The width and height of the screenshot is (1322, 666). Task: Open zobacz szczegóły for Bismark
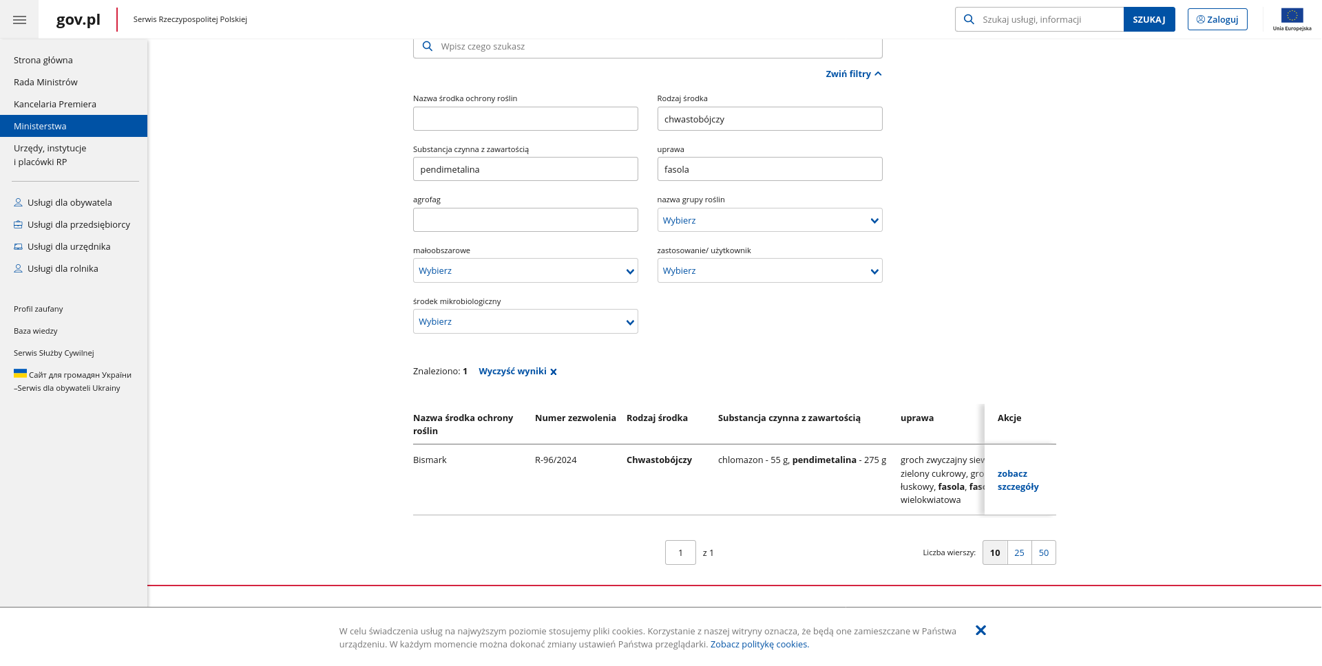pyautogui.click(x=1018, y=480)
